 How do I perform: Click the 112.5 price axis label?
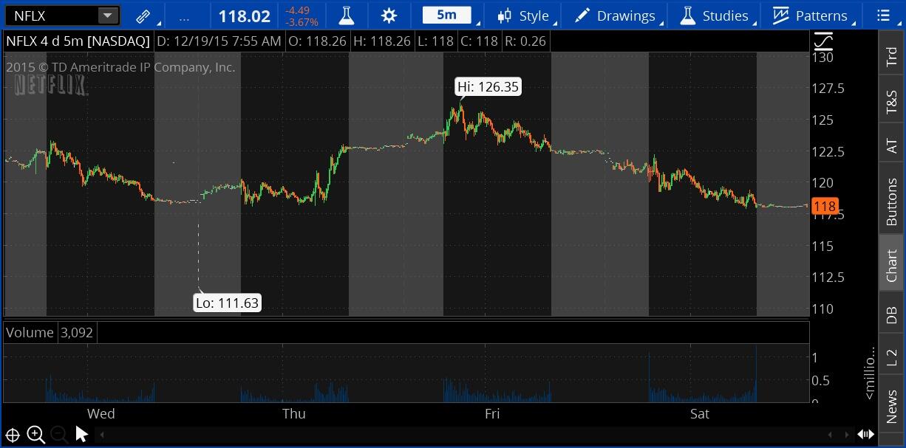(x=828, y=278)
